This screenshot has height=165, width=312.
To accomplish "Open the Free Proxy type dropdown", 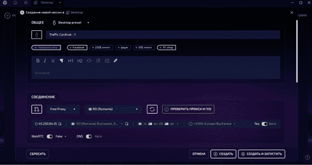I will (63, 109).
